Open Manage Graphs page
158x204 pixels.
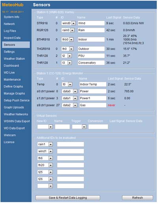(x=14, y=93)
